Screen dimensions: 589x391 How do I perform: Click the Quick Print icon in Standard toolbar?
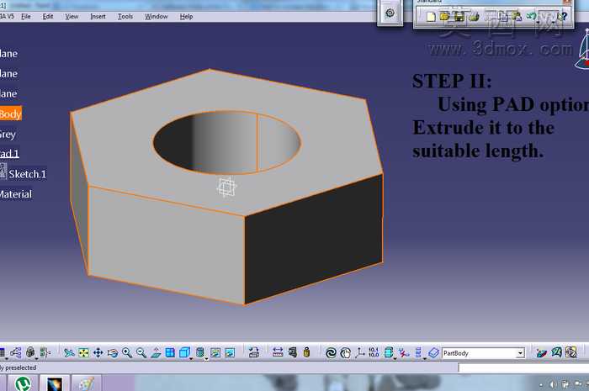tap(474, 17)
